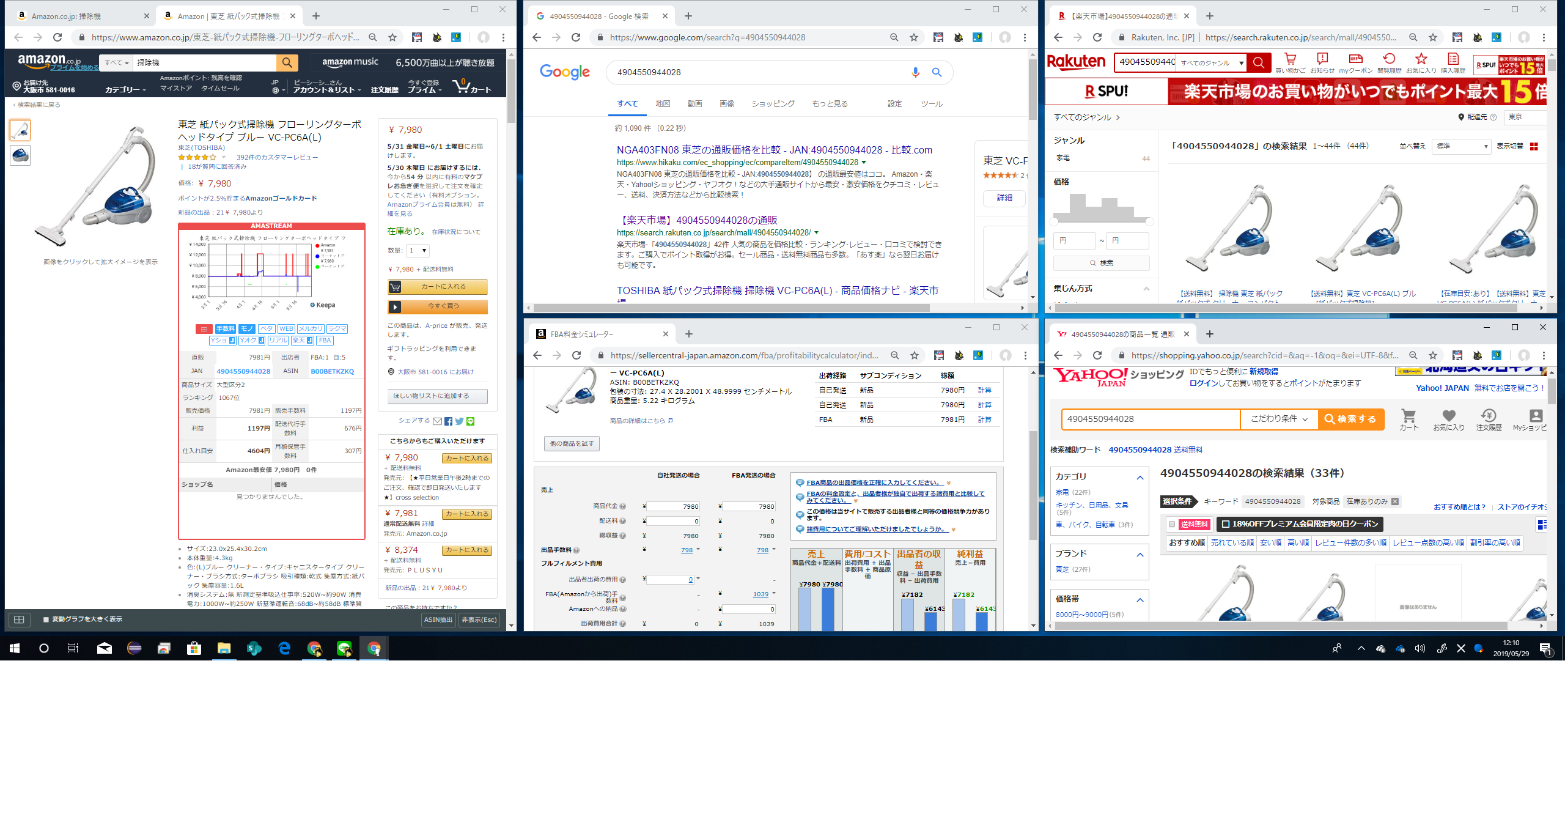Click the Amazon search magnifier button

(287, 62)
